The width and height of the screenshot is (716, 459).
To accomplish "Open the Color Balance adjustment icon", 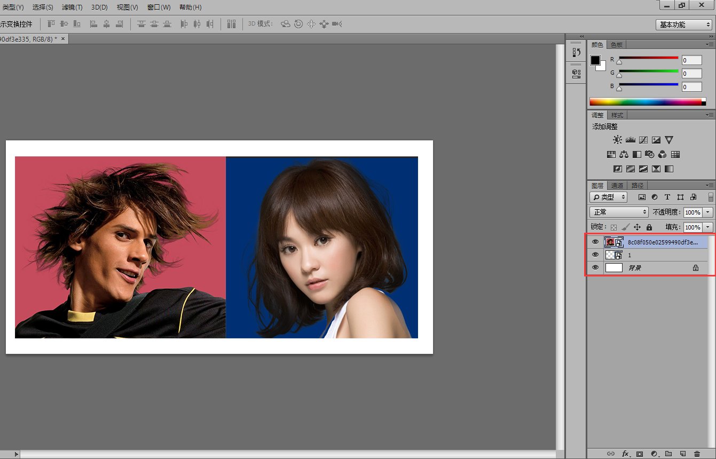I will point(624,155).
